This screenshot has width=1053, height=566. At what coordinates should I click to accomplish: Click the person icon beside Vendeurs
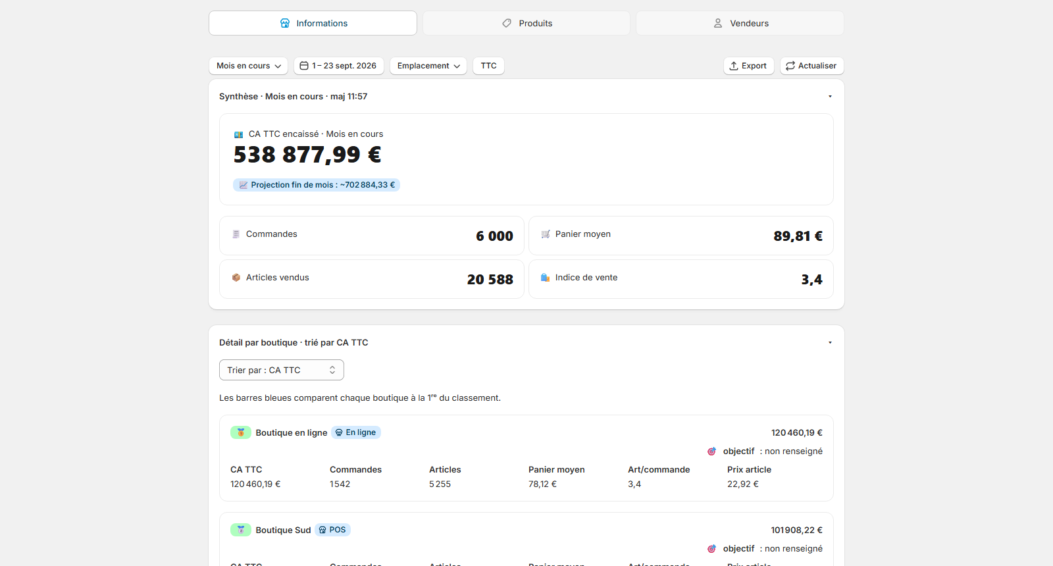click(x=718, y=23)
